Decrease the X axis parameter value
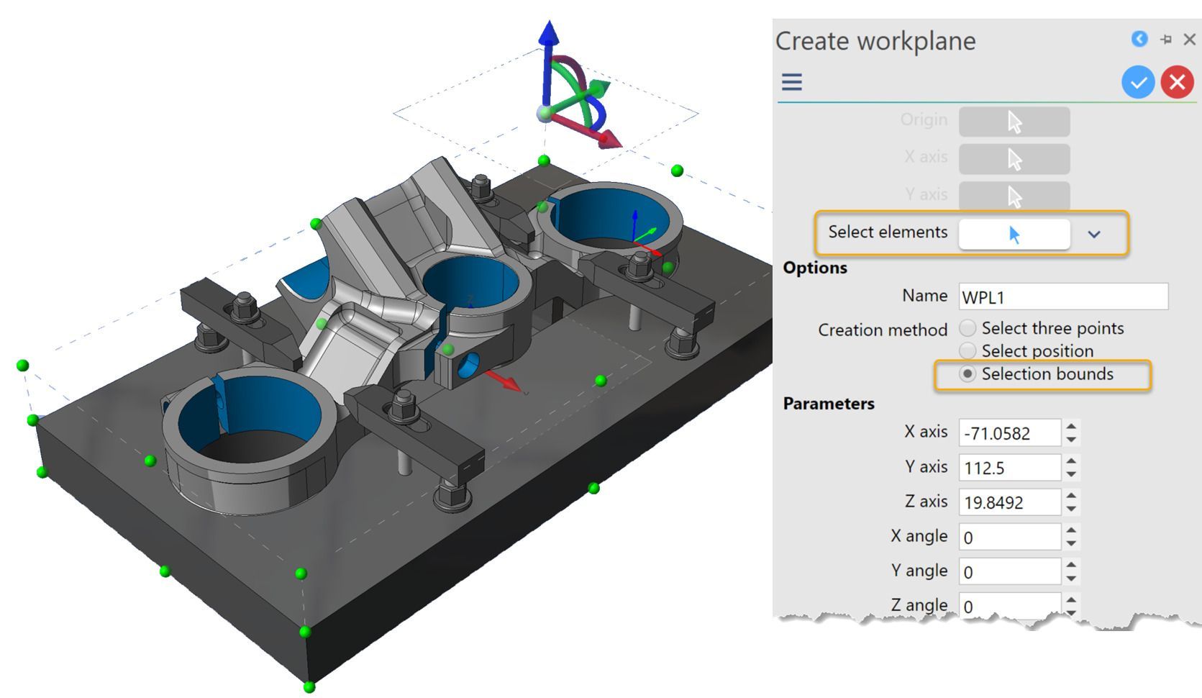The width and height of the screenshot is (1202, 698). click(x=1072, y=440)
